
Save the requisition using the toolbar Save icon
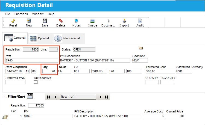[x=45, y=21]
